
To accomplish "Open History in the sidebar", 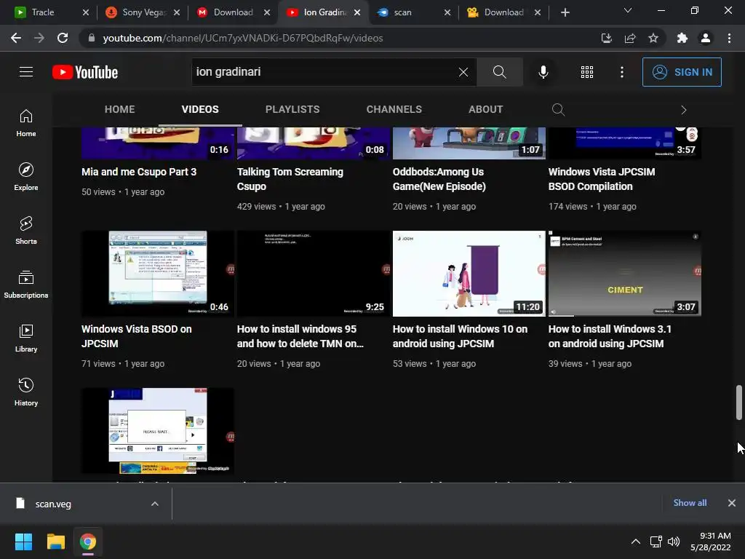I will pos(26,392).
